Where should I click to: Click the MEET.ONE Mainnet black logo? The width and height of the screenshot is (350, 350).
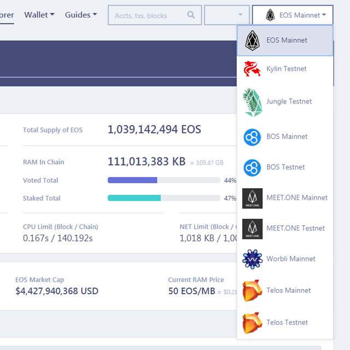tap(252, 198)
